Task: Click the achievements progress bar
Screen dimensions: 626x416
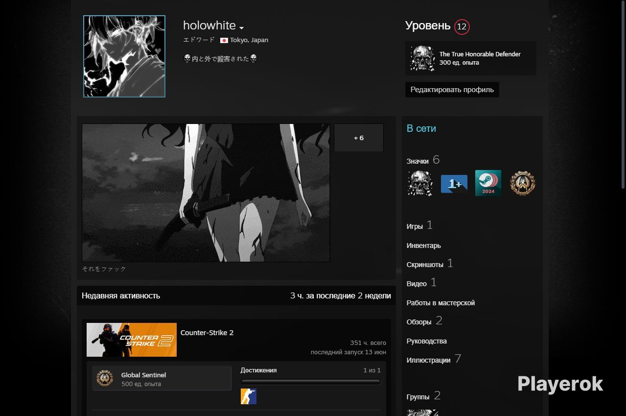Action: coord(311,382)
